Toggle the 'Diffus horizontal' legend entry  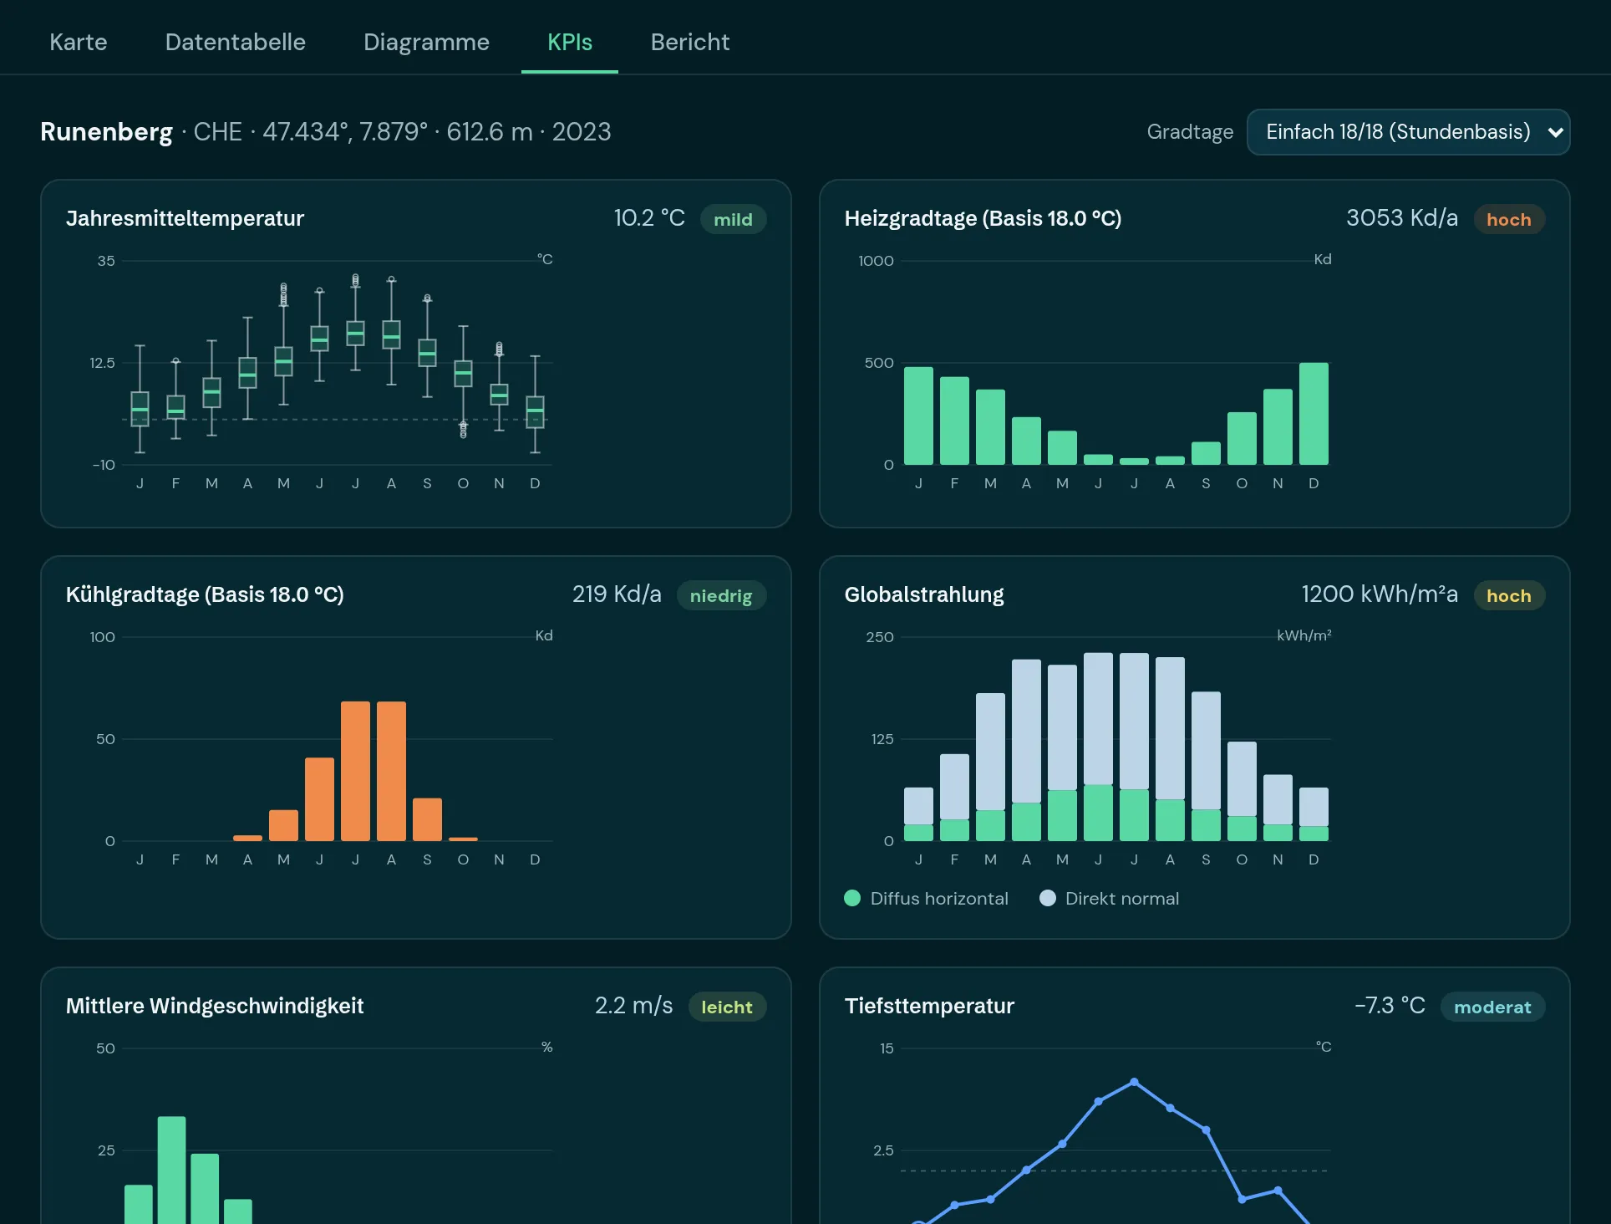[927, 899]
